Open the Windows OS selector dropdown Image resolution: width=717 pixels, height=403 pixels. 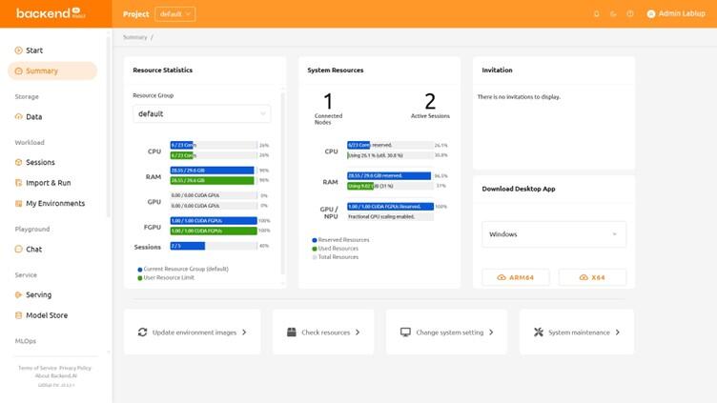coord(554,234)
